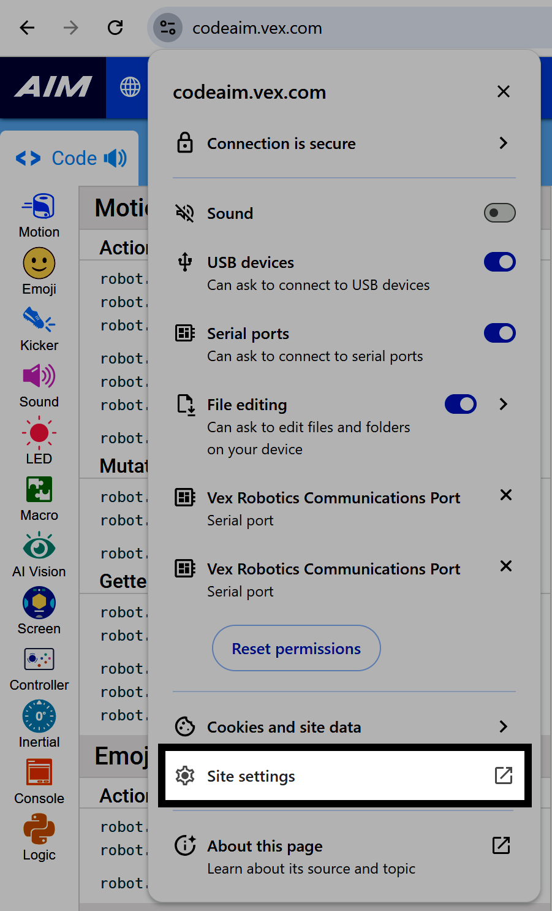The height and width of the screenshot is (911, 552).
Task: Select the Inertial sensor category
Action: 39,725
